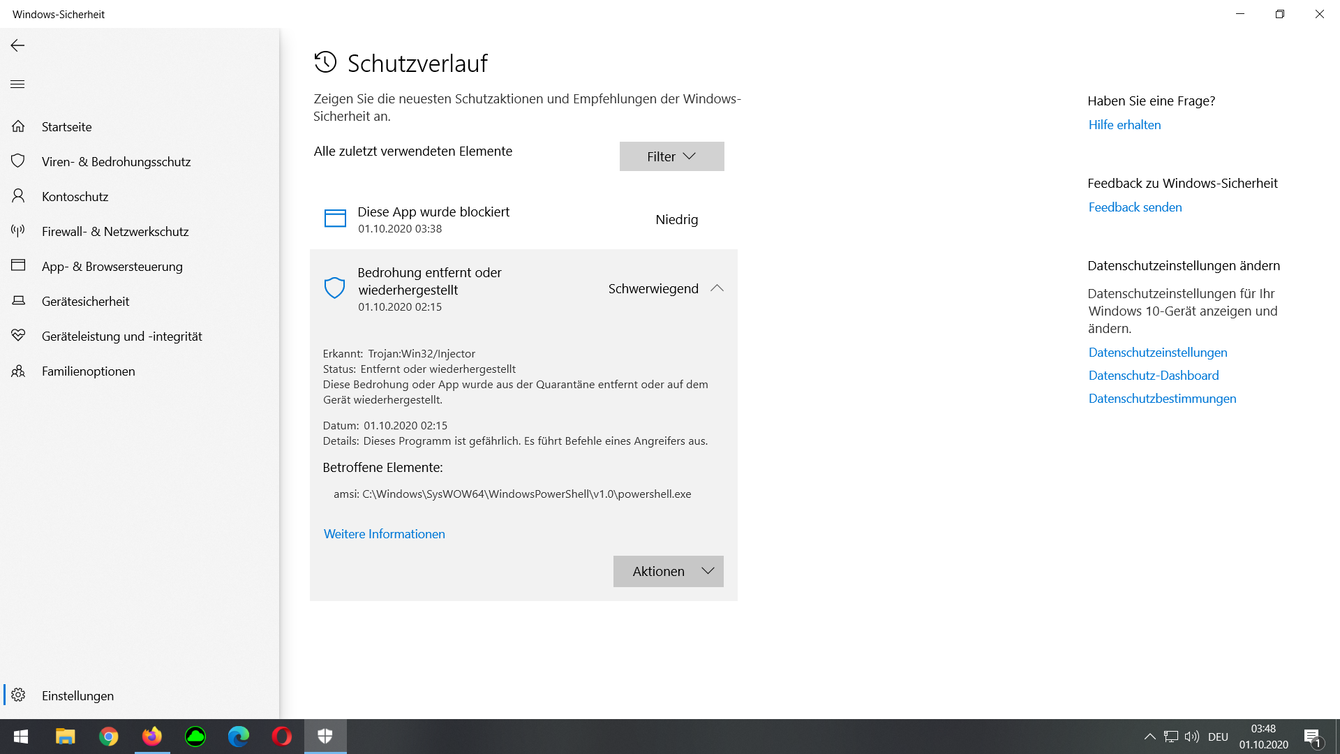The width and height of the screenshot is (1340, 754).
Task: Open the Windows Start menu
Action: point(20,737)
